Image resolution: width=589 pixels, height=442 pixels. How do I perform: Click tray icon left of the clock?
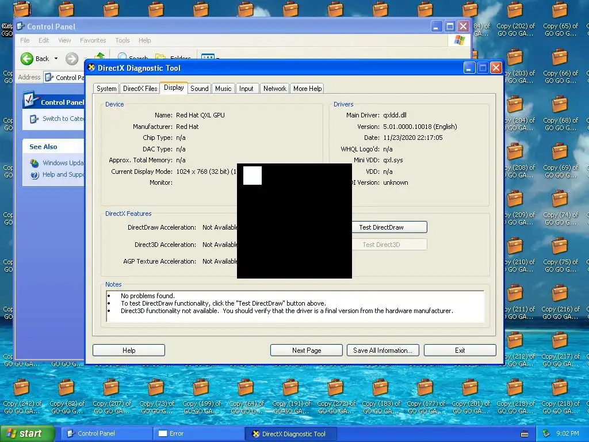coord(546,434)
